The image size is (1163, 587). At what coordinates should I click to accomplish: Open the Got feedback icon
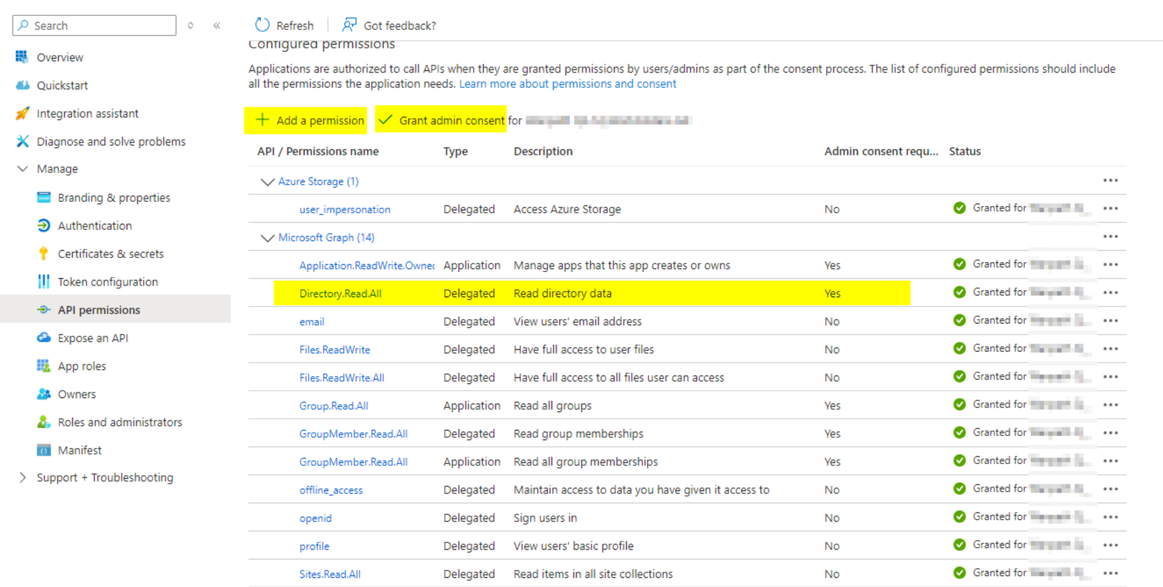click(x=349, y=25)
